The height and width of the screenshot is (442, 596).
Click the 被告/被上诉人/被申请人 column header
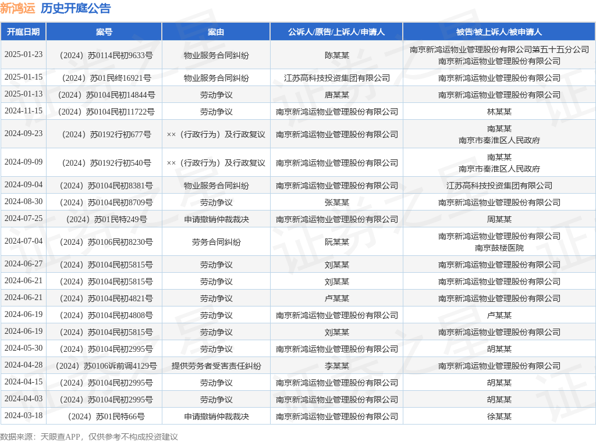[x=499, y=32]
